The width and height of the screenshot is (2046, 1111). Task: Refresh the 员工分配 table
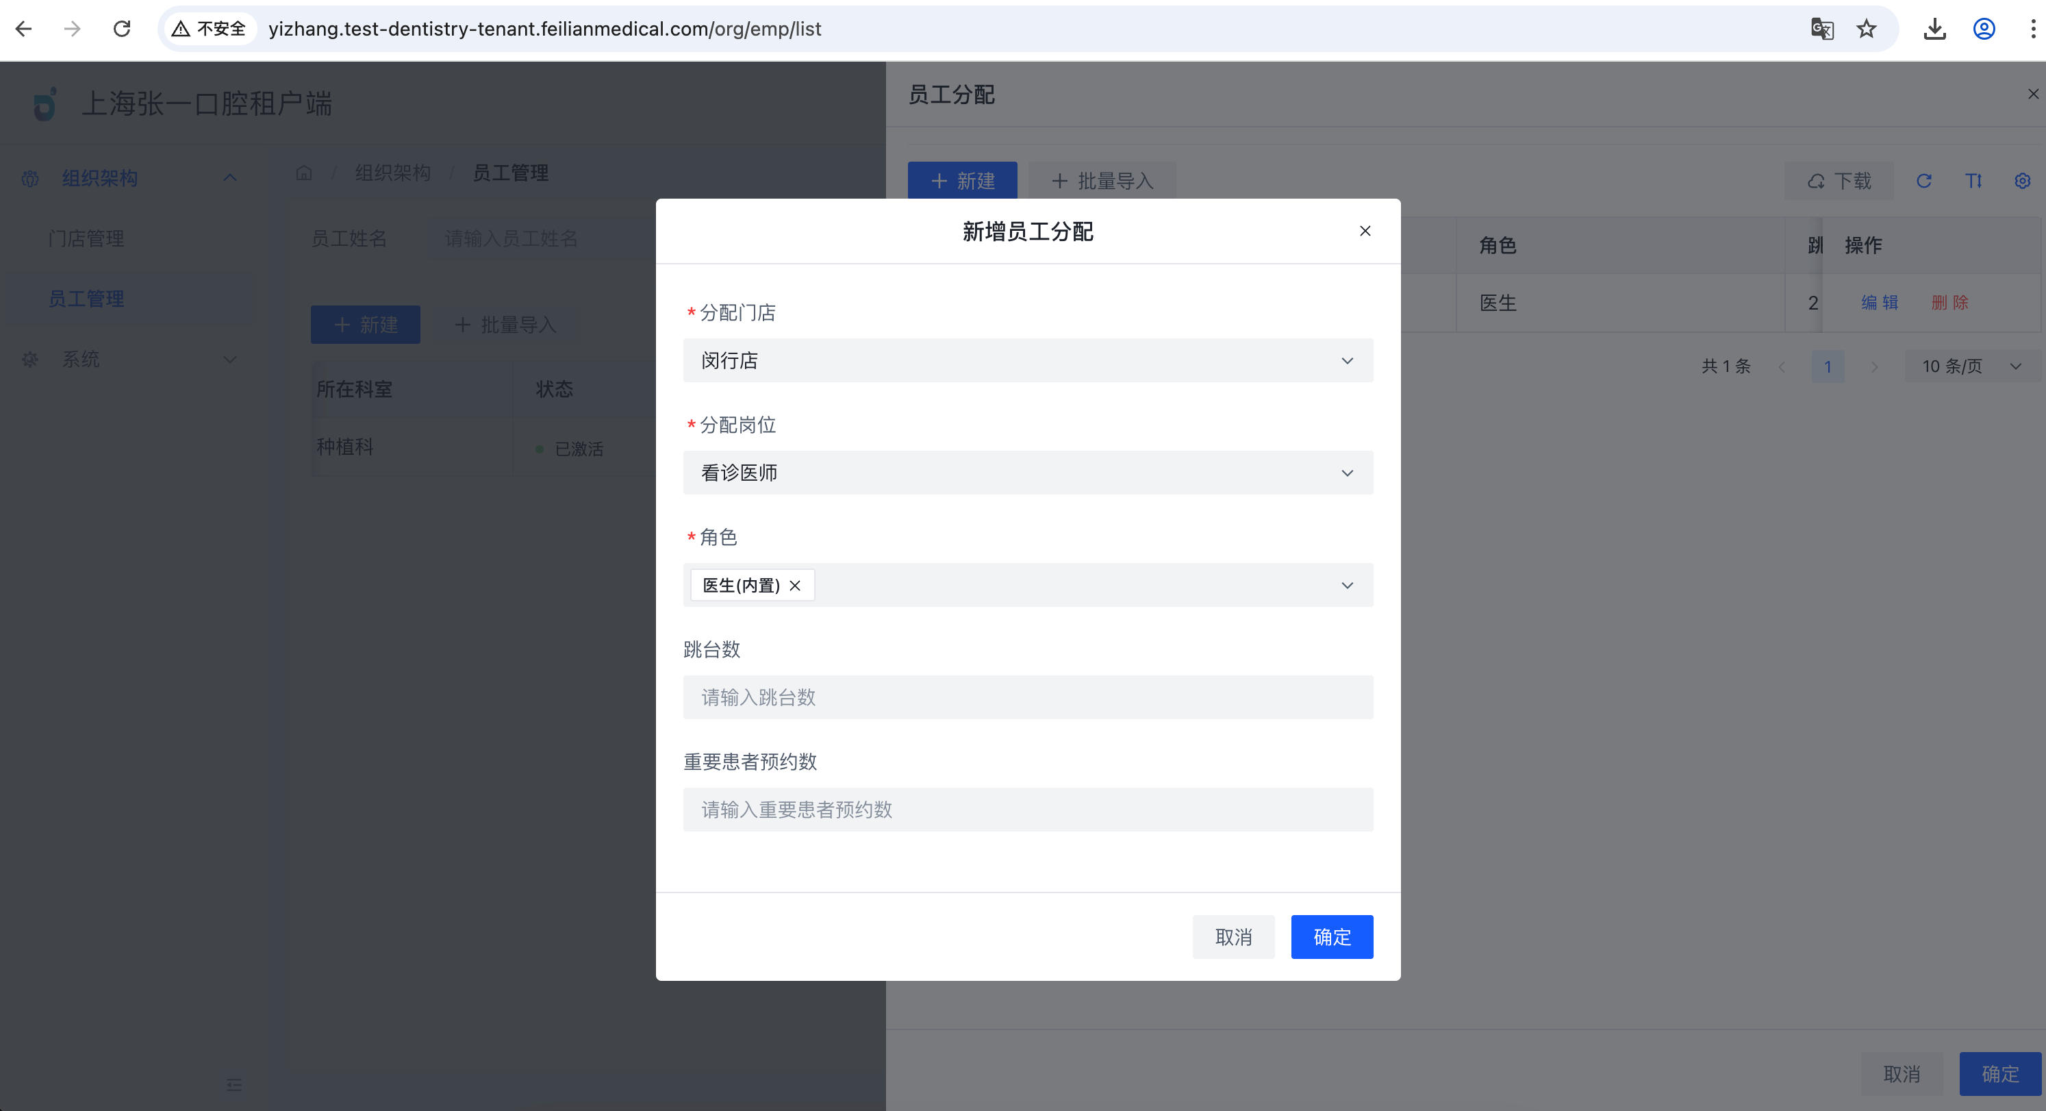[x=1923, y=182]
